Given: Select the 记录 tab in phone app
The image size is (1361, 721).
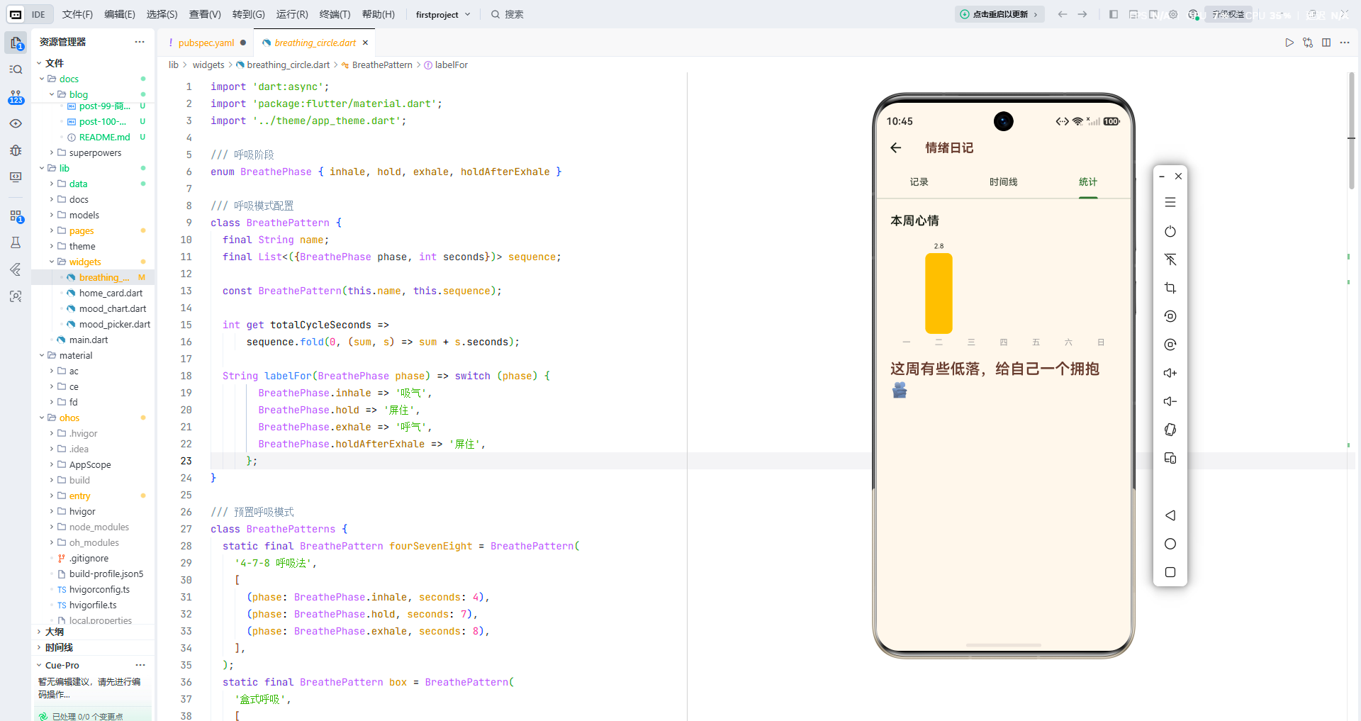Looking at the screenshot, I should tap(919, 182).
